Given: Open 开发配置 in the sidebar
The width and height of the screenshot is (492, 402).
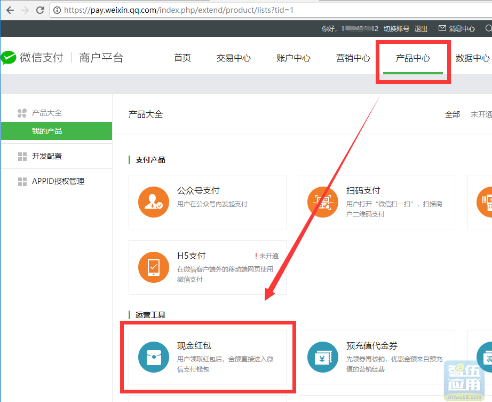Looking at the screenshot, I should tap(47, 156).
